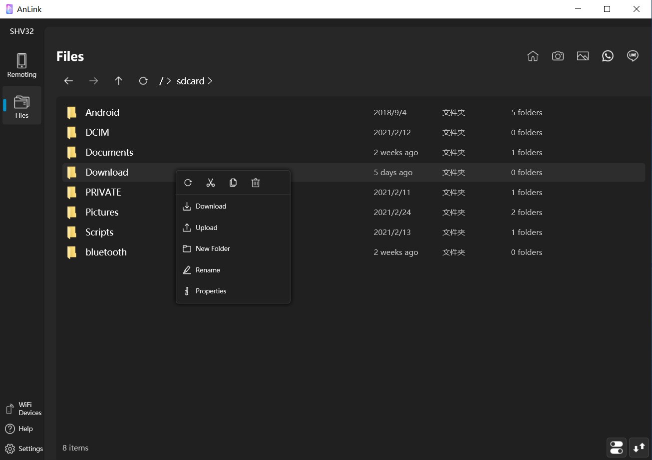The width and height of the screenshot is (652, 460).
Task: Click refresh icon in the context menu
Action: pos(188,183)
